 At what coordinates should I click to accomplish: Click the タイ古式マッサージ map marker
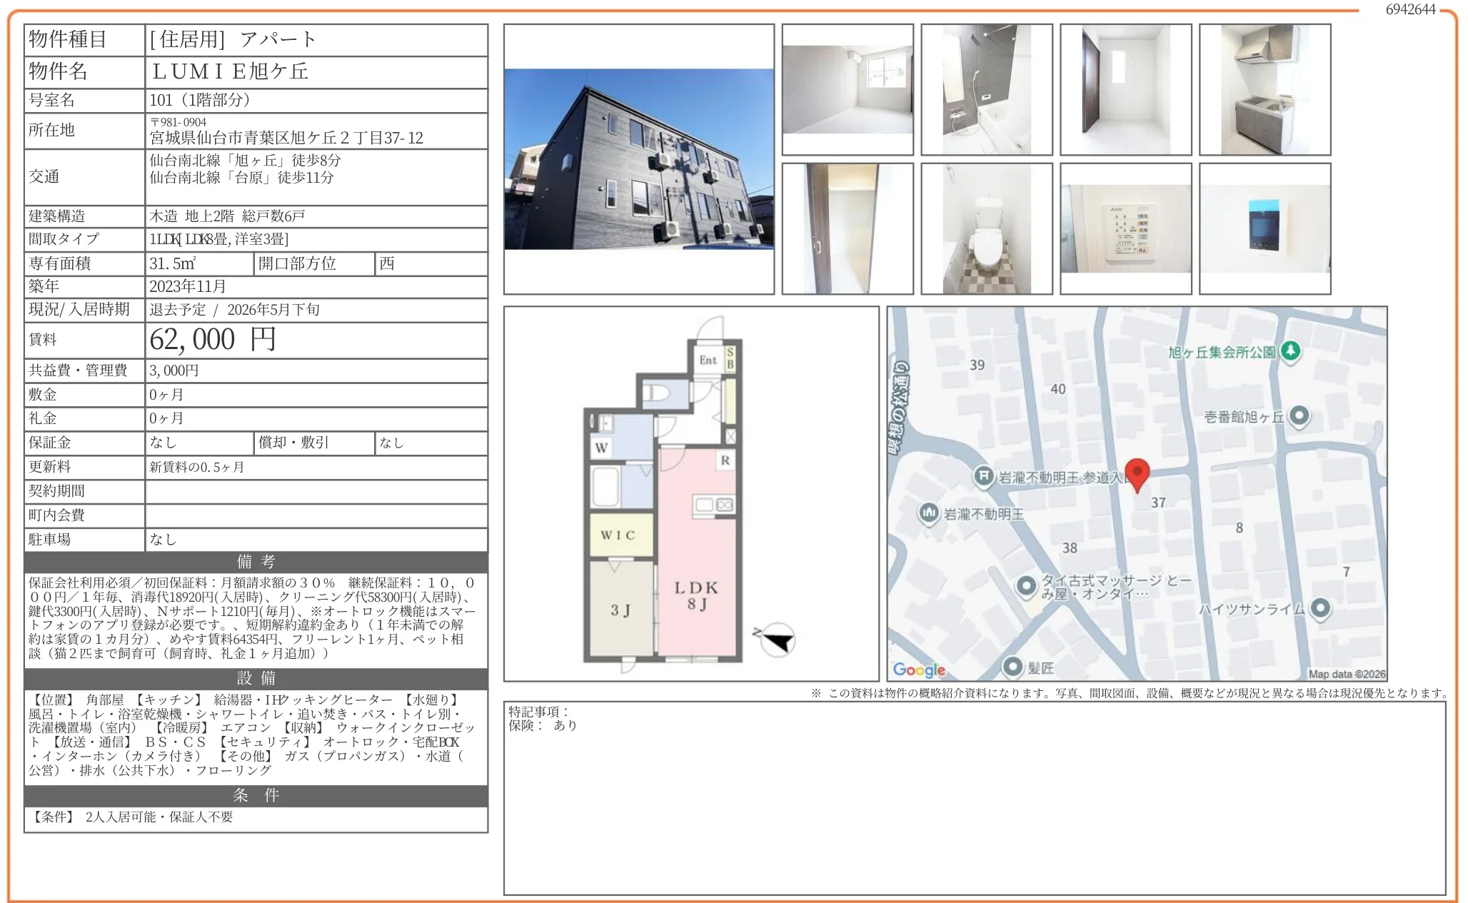coord(1026,586)
